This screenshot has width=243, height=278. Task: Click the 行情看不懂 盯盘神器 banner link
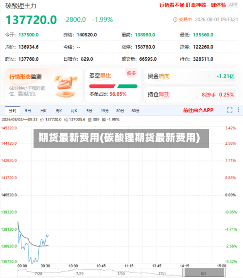(192, 5)
